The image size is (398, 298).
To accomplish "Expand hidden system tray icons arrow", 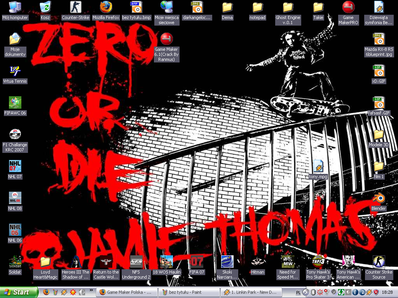I will tap(305, 292).
